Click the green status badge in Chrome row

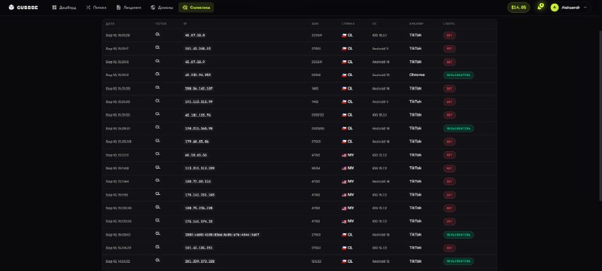[x=458, y=75]
